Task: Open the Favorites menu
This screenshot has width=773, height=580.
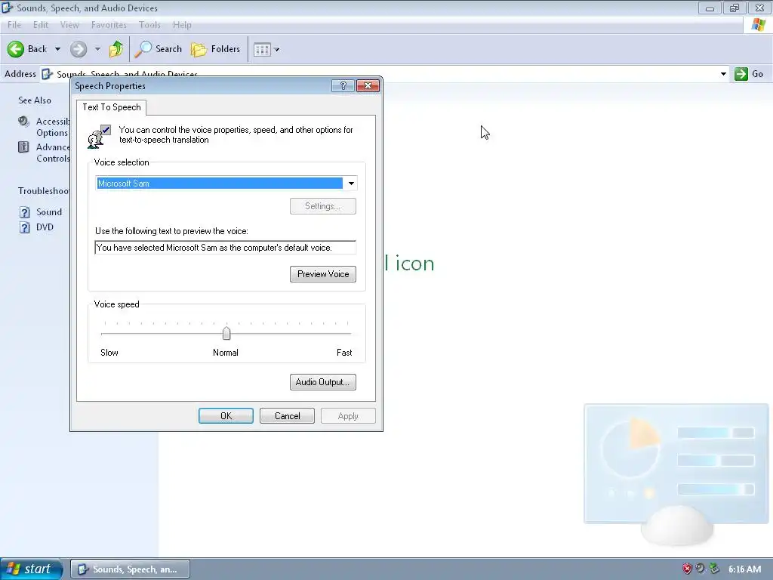Action: (x=109, y=25)
